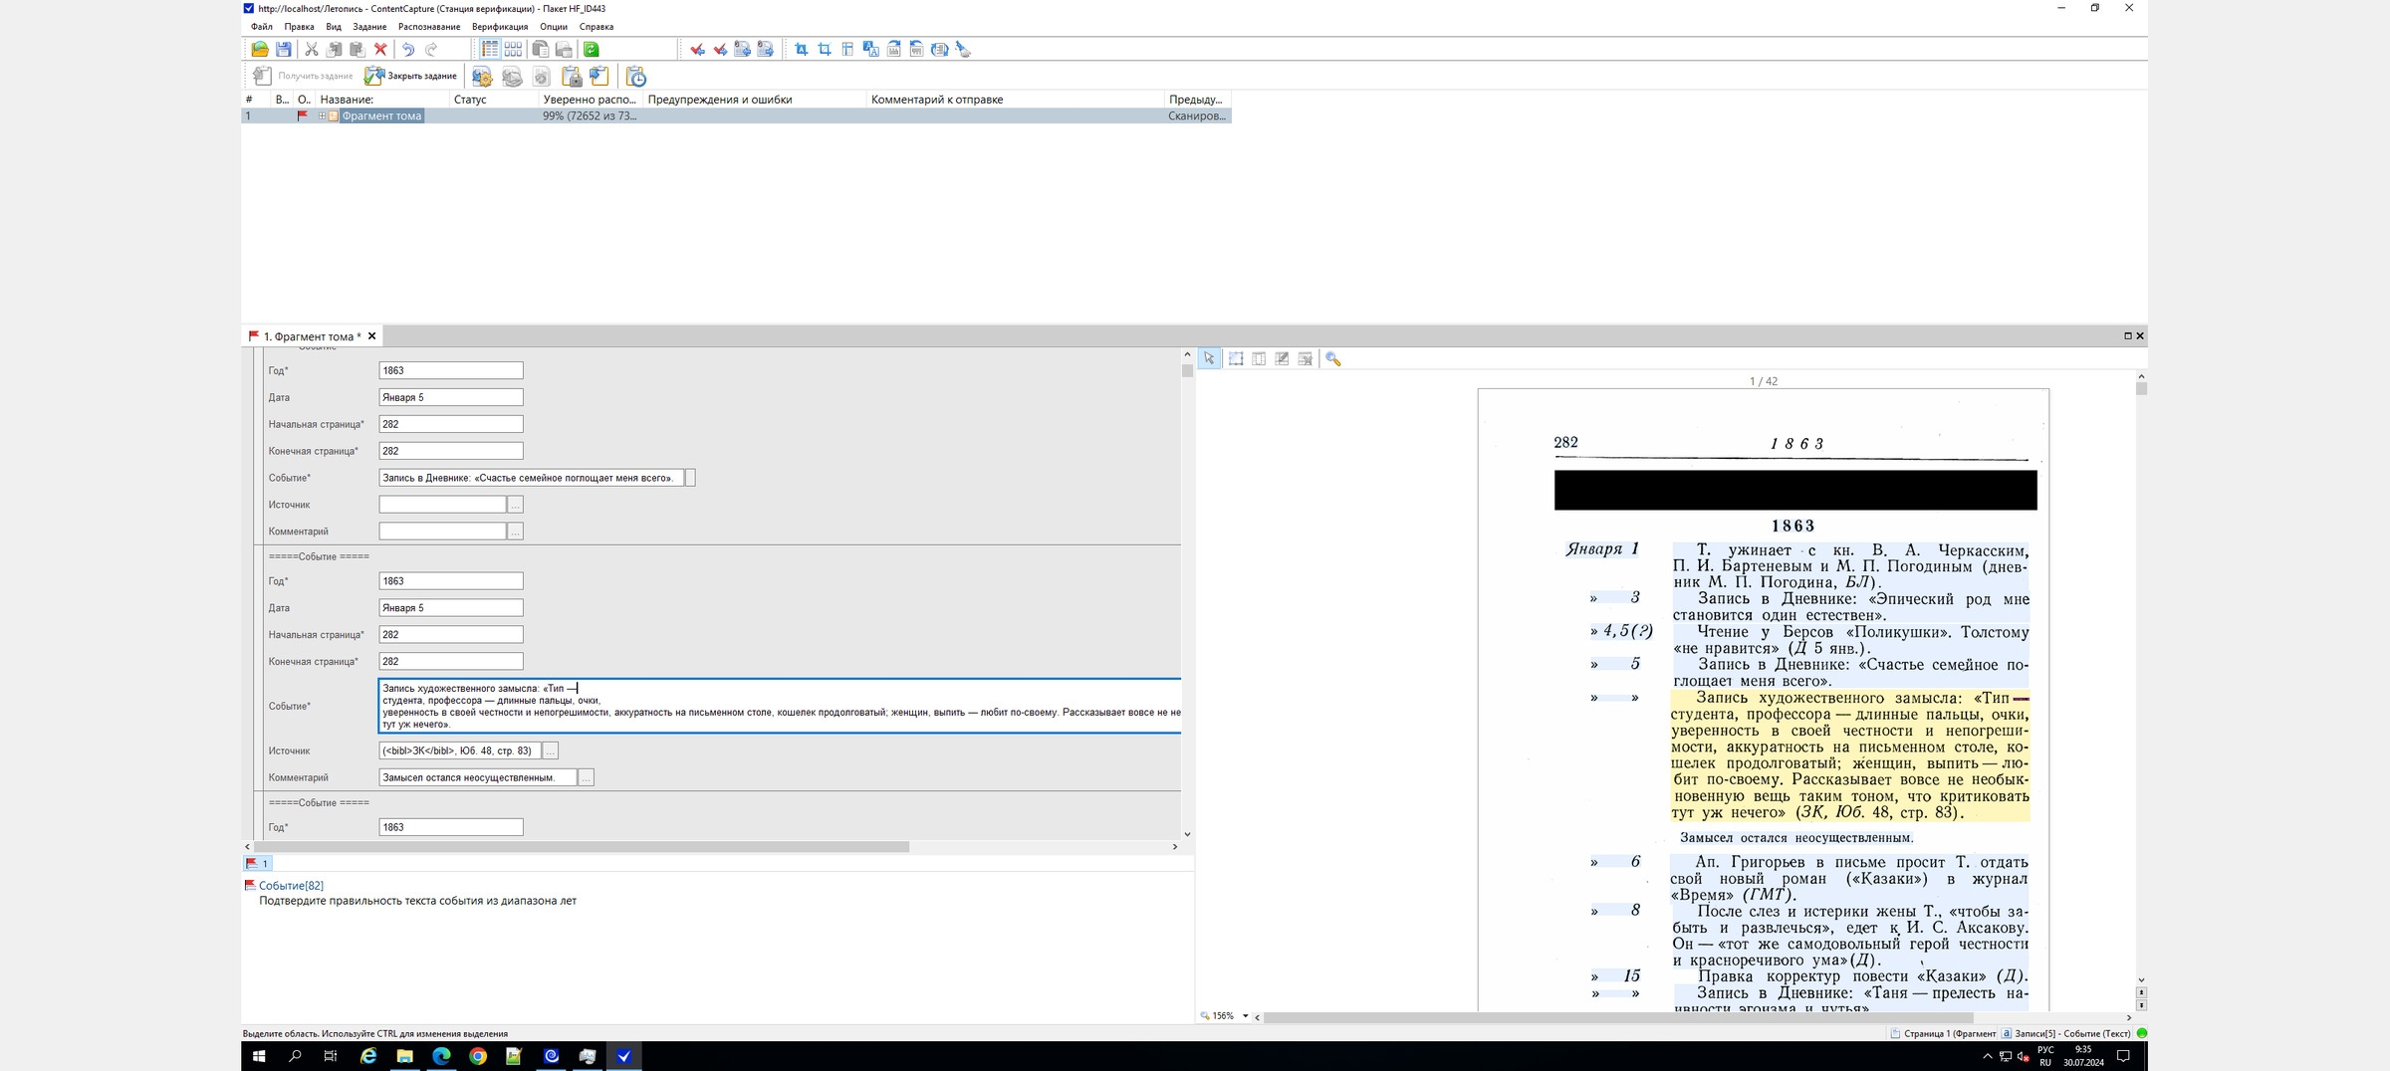Click the paste clipboard toolbar icon
The height and width of the screenshot is (1071, 2390).
[x=358, y=49]
